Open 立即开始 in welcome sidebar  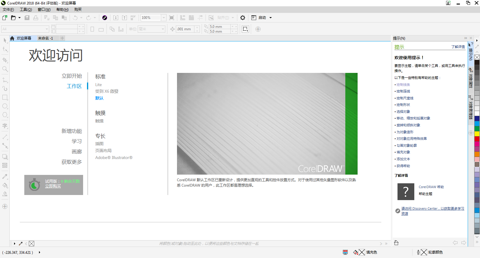click(72, 76)
